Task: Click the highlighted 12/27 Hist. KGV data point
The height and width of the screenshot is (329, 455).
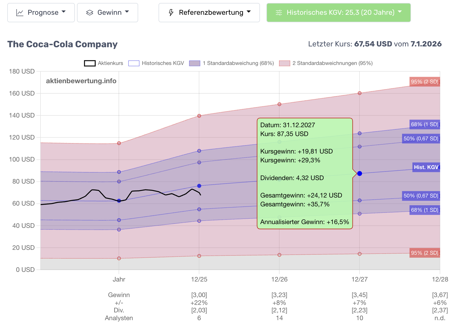Action: click(359, 174)
